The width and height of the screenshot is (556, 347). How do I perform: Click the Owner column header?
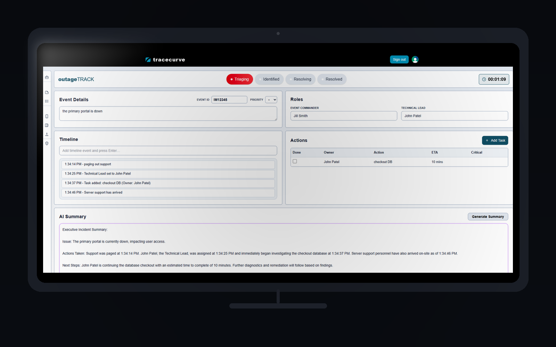pyautogui.click(x=329, y=153)
